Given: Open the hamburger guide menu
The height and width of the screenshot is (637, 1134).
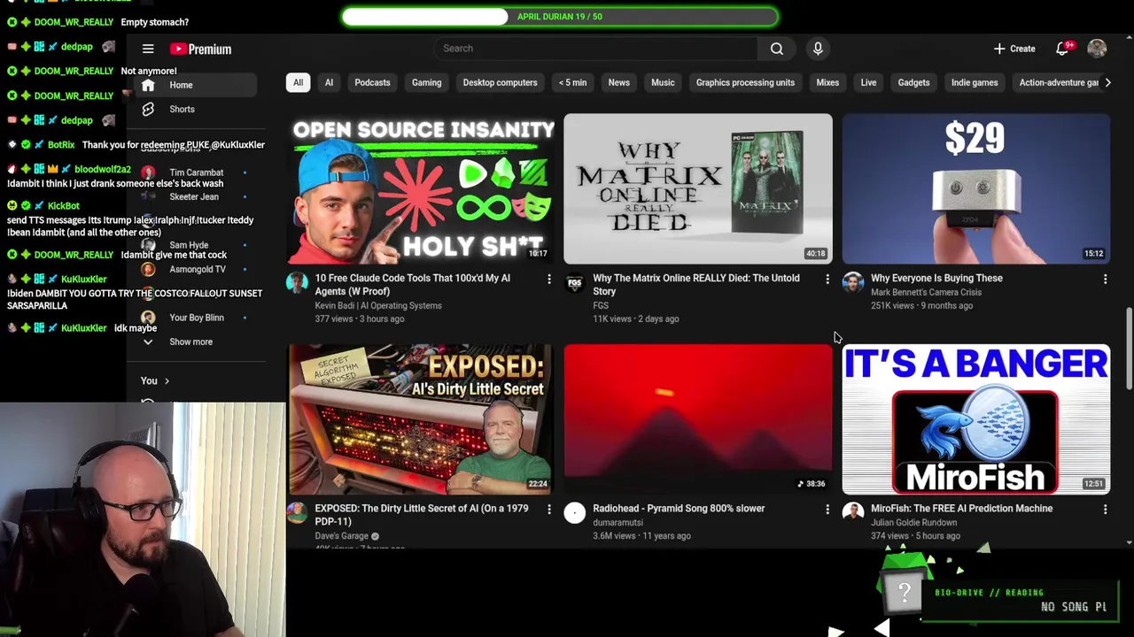Looking at the screenshot, I should point(148,49).
